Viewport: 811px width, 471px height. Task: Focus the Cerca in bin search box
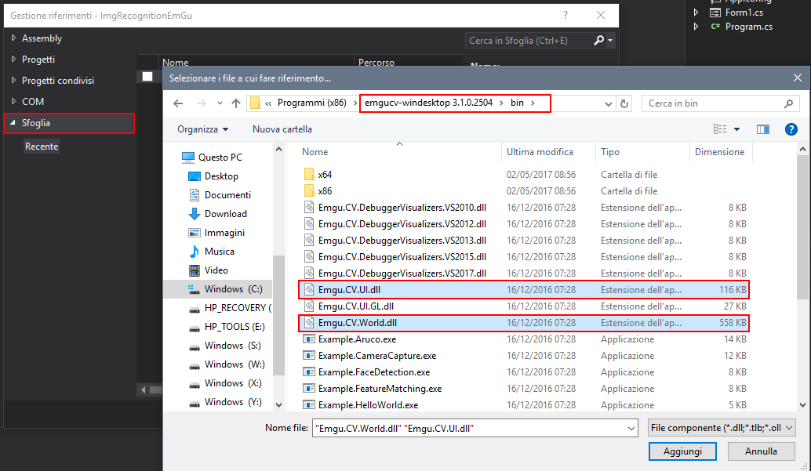721,103
